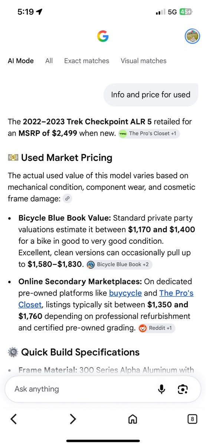Expand the Reddit +1 source chip
Image resolution: width=206 pixels, height=446 pixels.
[x=156, y=328]
